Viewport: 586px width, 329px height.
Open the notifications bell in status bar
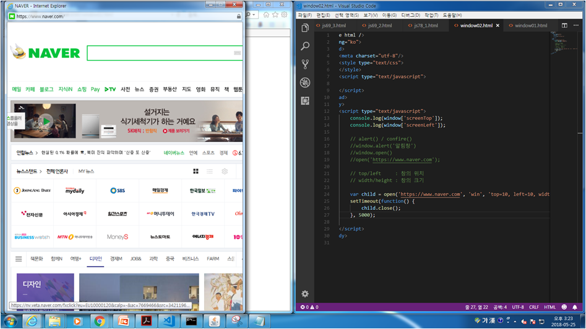(575, 307)
